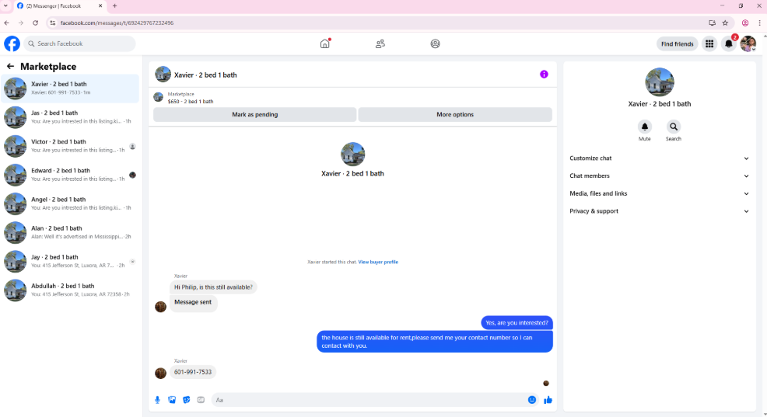Mute the conversation with the bell icon

(645, 127)
